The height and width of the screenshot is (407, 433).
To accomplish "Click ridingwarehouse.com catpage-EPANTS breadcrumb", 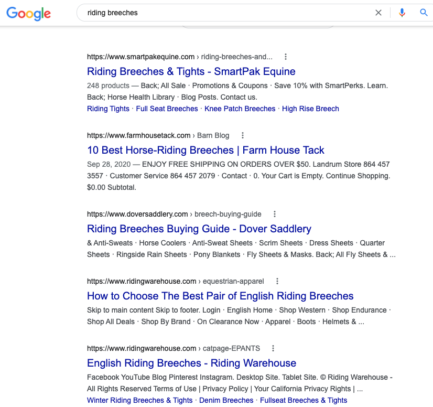I will (174, 348).
